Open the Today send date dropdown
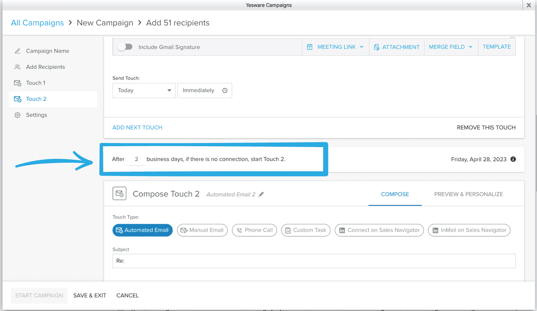This screenshot has height=311, width=537. pyautogui.click(x=144, y=90)
